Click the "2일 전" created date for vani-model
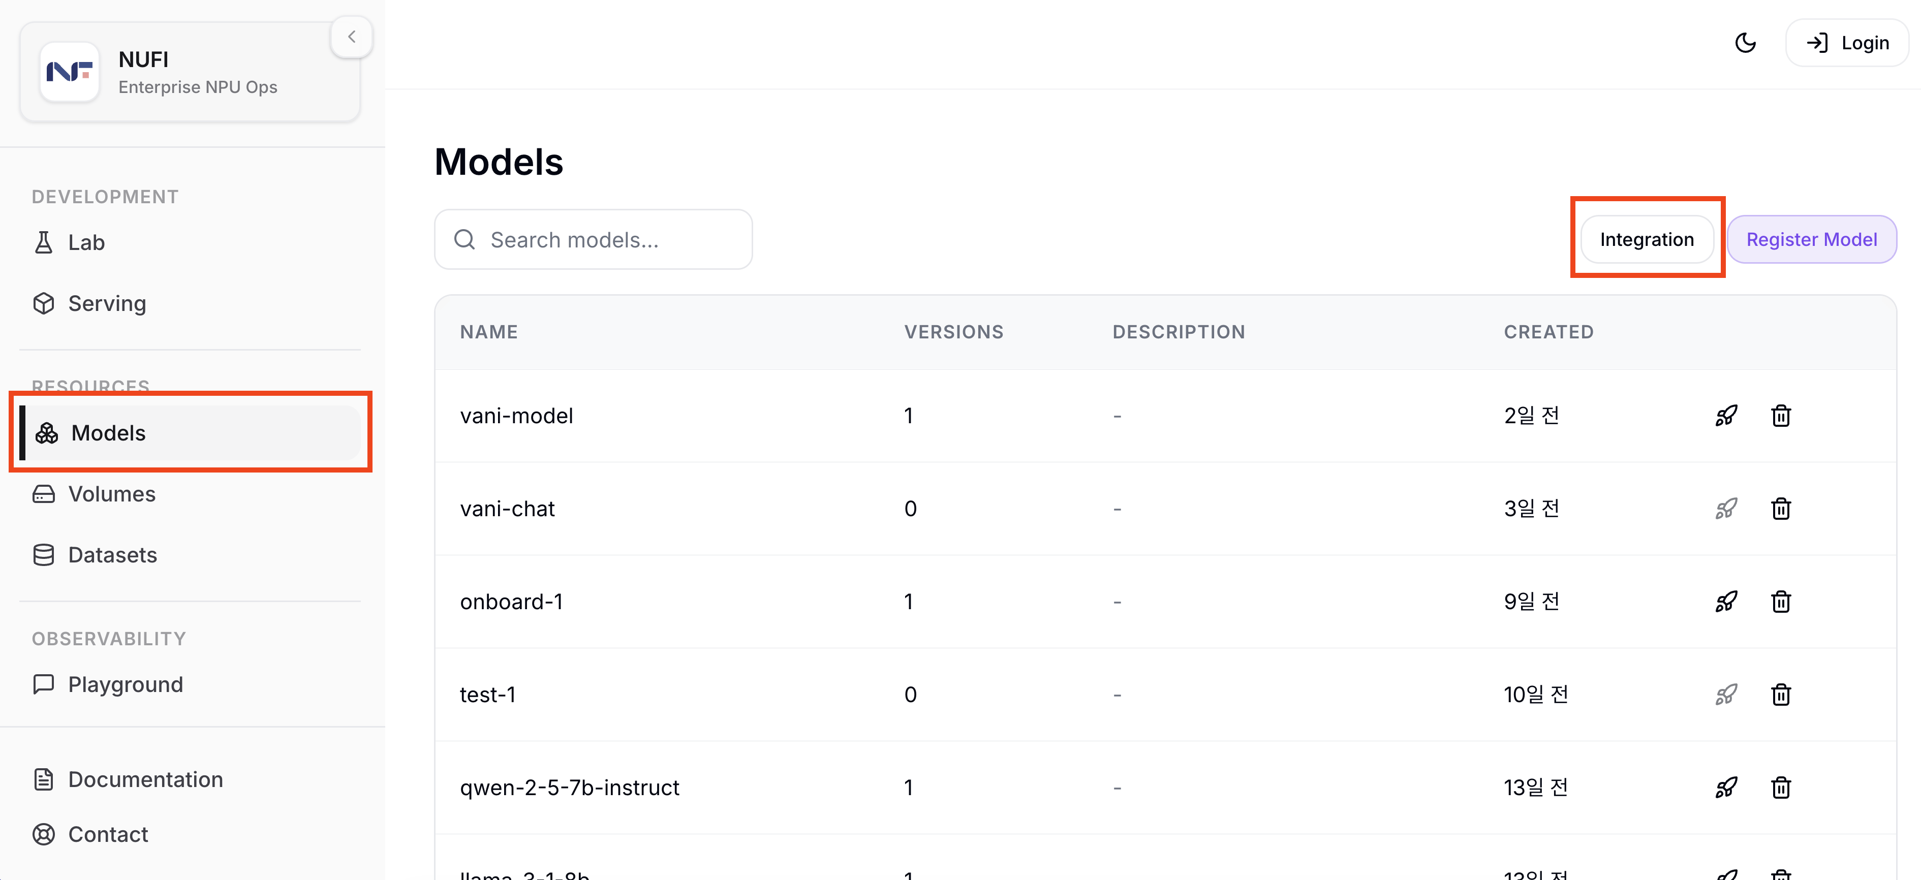The width and height of the screenshot is (1921, 880). (1532, 416)
